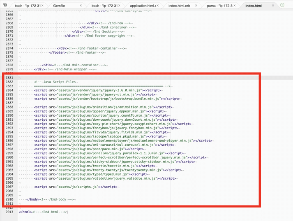The height and width of the screenshot is (221, 293).
Task: Click the jquery.easypiechart.min.js script line
Action: point(113,124)
